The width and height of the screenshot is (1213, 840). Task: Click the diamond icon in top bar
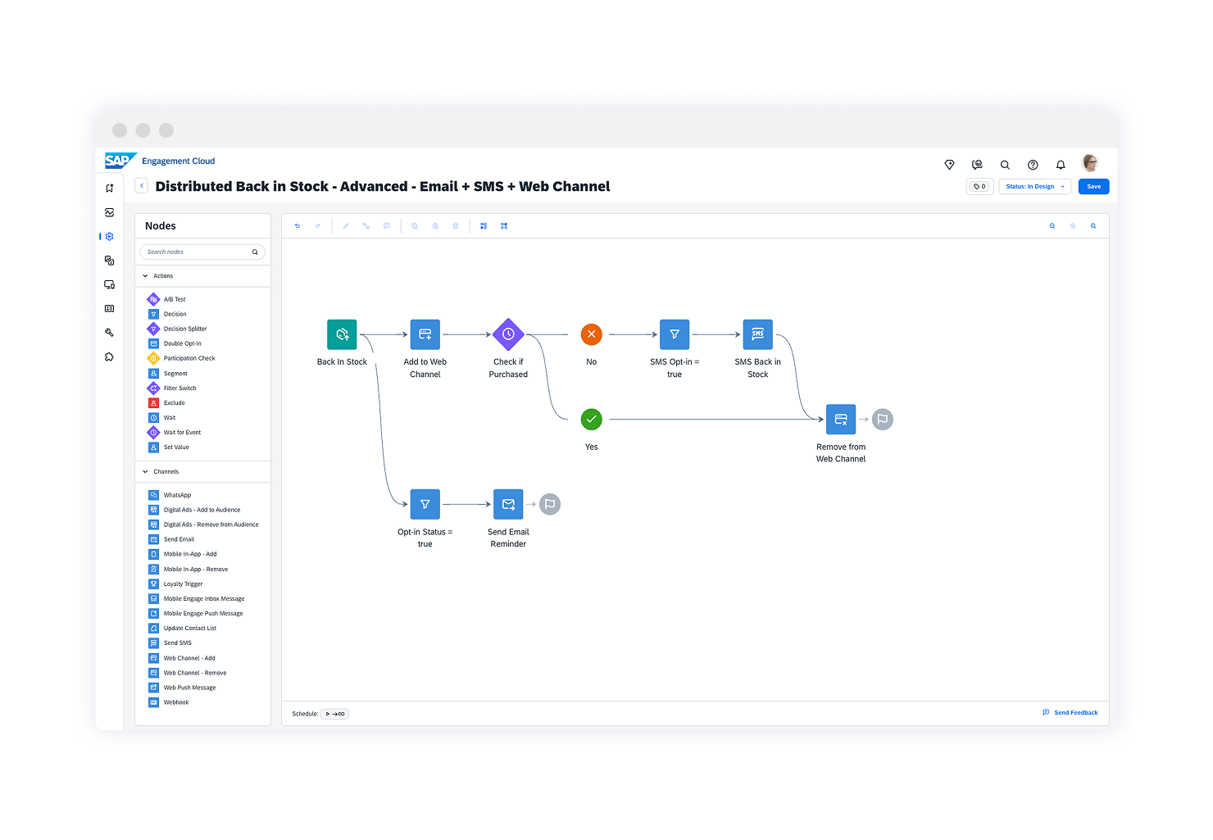(949, 165)
